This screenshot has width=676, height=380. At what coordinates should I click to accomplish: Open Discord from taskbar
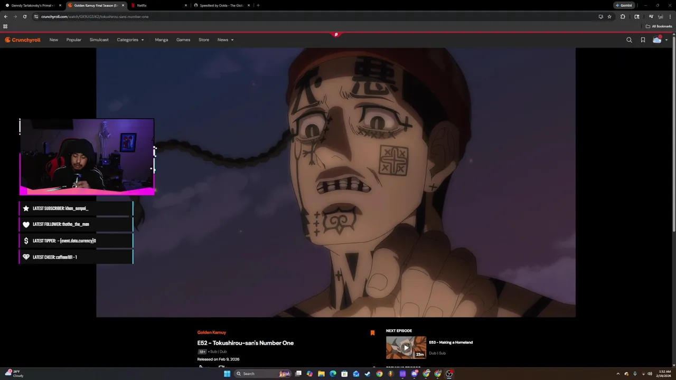click(x=415, y=374)
